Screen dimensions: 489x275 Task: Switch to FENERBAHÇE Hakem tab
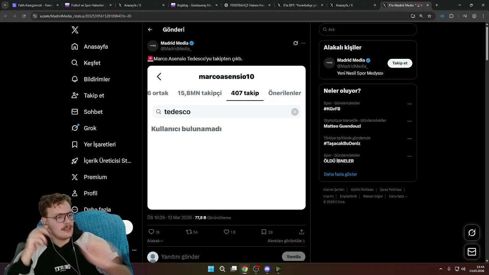248,5
